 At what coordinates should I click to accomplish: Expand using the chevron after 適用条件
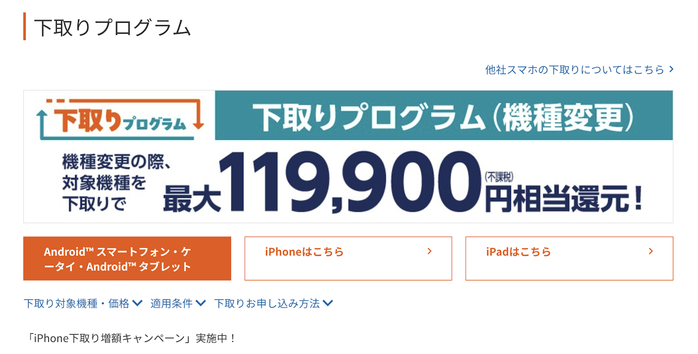(x=201, y=303)
